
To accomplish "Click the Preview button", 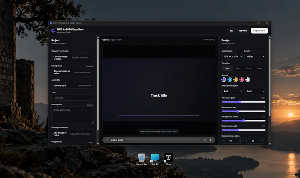I will (x=243, y=31).
